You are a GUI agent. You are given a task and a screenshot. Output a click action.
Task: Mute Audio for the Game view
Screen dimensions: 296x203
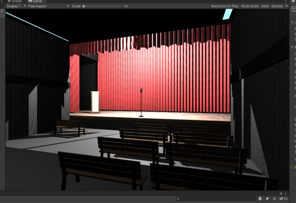[249, 6]
